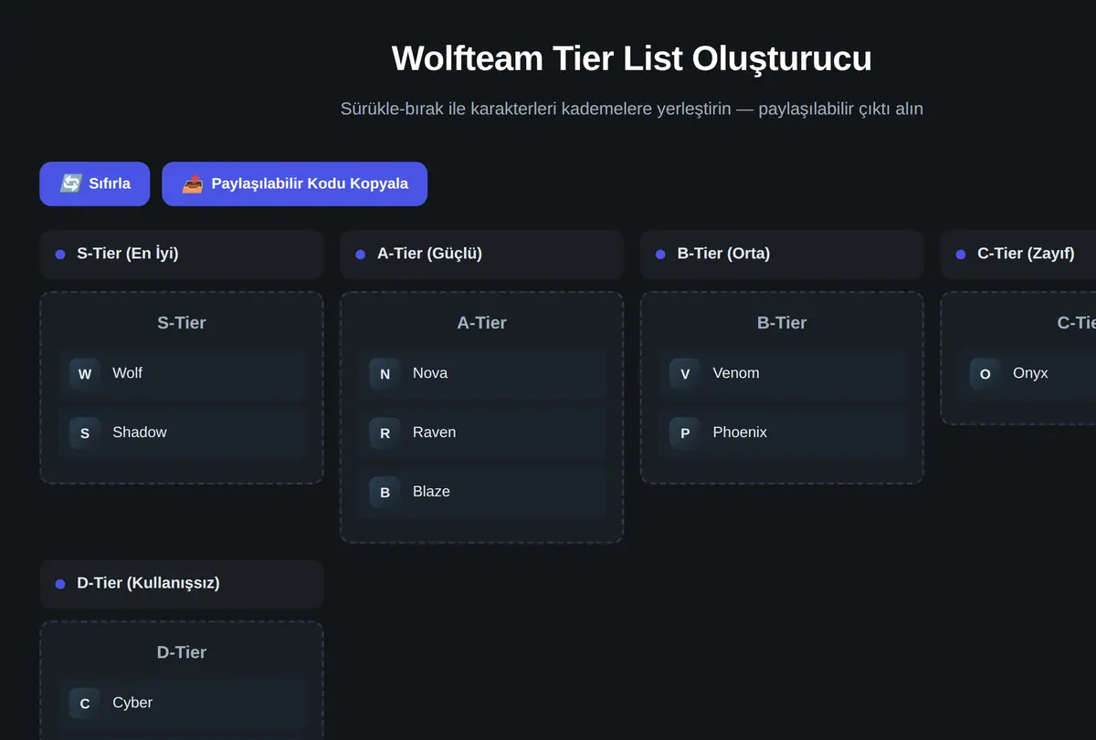Click the Sürükle-bırak subtitle text
Viewport: 1096px width, 740px height.
click(x=631, y=109)
